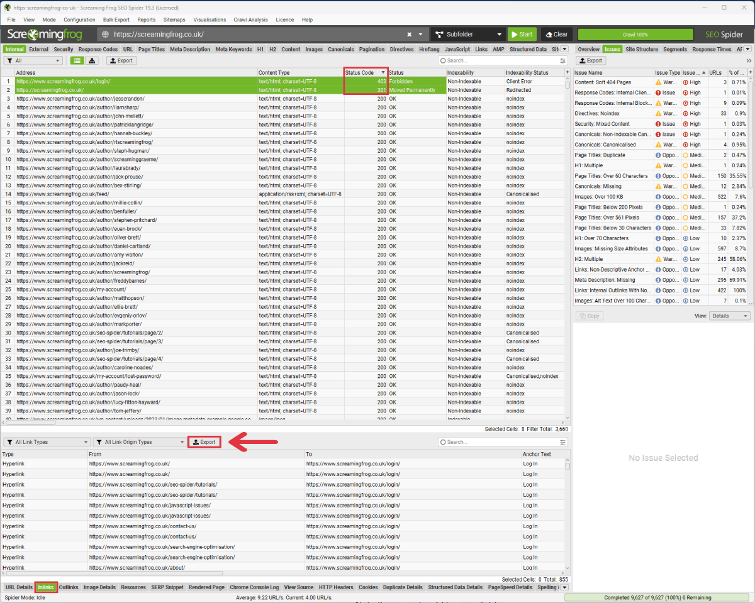This screenshot has width=755, height=603.
Task: Switch to Response Codes tab
Action: (x=98, y=49)
